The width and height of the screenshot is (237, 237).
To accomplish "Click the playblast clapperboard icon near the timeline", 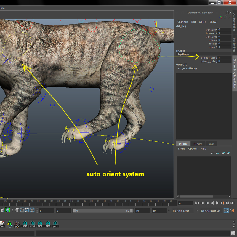I will 3,210.
